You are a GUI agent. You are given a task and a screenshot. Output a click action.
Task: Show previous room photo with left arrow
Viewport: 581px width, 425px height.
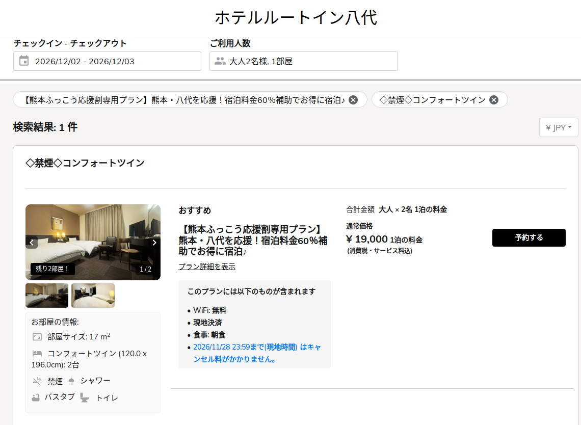tap(32, 243)
